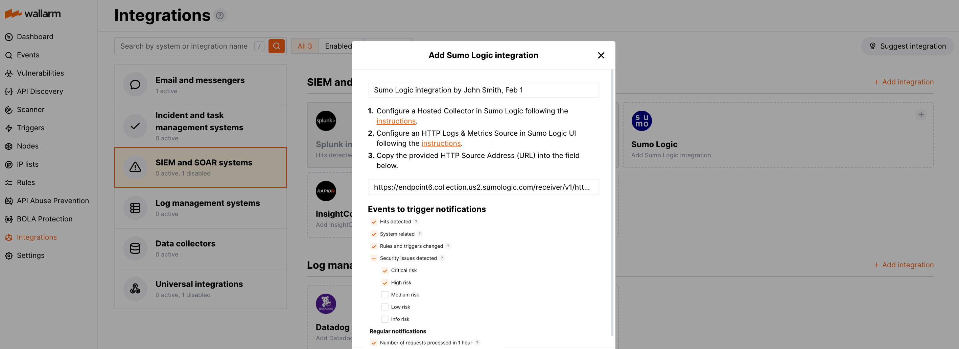The image size is (959, 349).
Task: Click the plus icon on the Sumo Logic card
Action: pyautogui.click(x=921, y=115)
